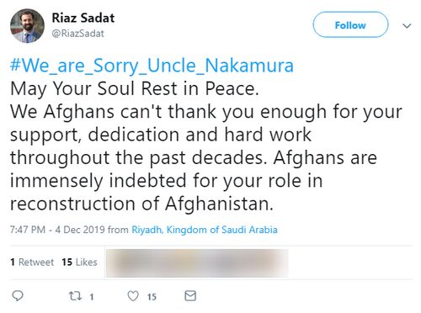
Task: Open the Riaz Sadat display name
Action: (83, 18)
